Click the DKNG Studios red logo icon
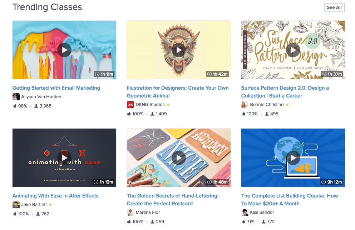 click(x=130, y=105)
